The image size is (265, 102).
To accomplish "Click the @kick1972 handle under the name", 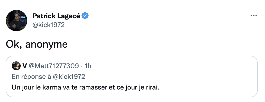I will pyautogui.click(x=48, y=25).
